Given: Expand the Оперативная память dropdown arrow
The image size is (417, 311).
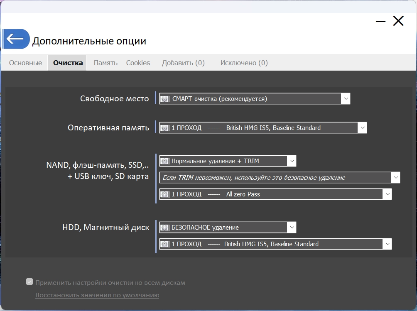Looking at the screenshot, I should (x=362, y=128).
